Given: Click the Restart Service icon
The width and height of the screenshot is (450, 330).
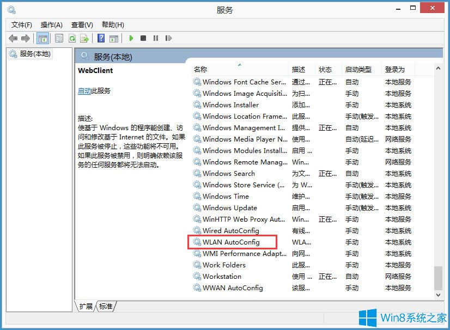Looking at the screenshot, I should click(168, 38).
